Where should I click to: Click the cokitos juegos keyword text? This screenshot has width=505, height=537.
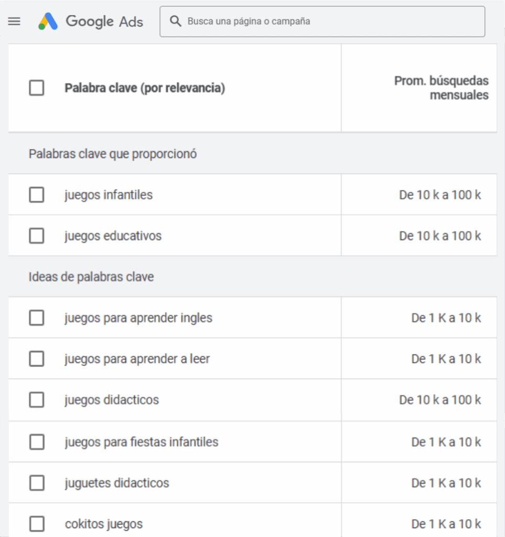pyautogui.click(x=104, y=524)
